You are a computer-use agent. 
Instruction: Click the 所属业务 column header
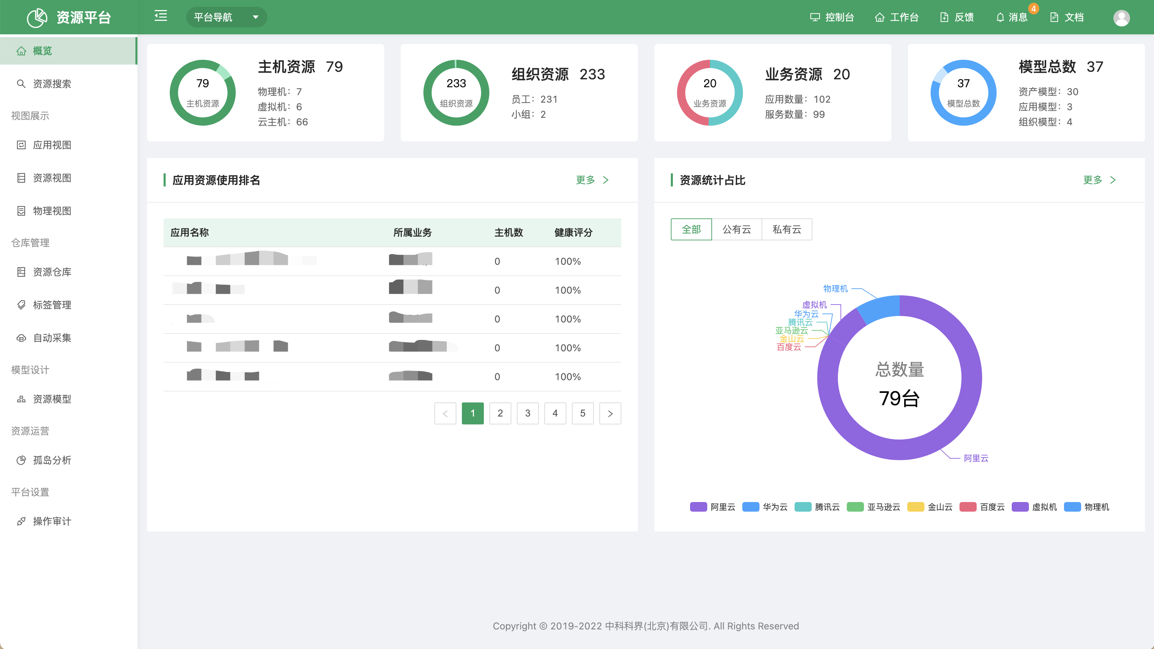tap(413, 232)
